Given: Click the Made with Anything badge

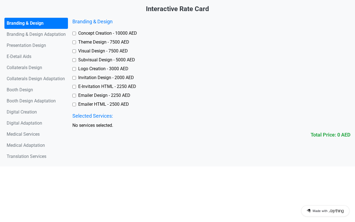Looking at the screenshot, I should pyautogui.click(x=325, y=211).
